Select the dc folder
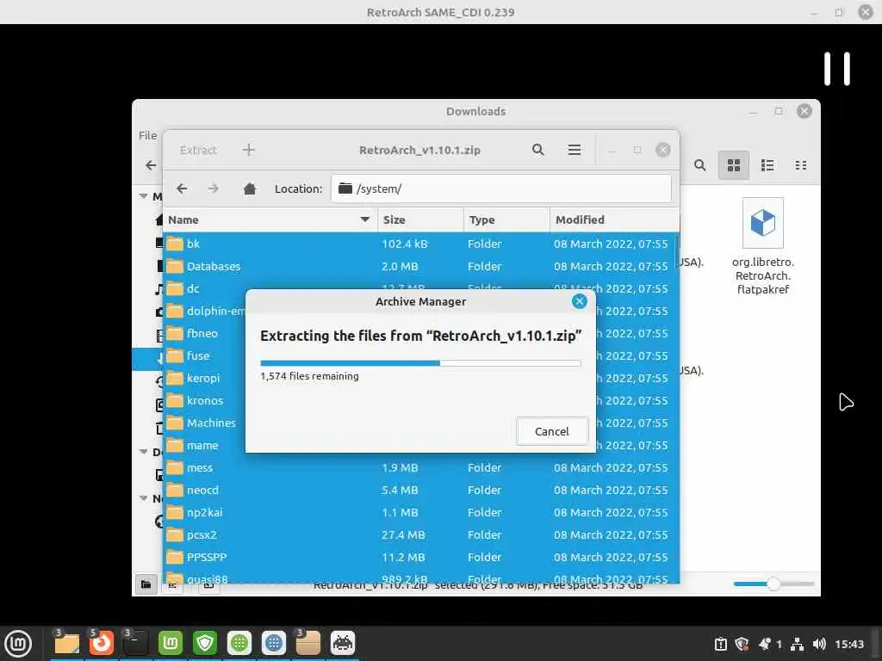The height and width of the screenshot is (661, 882). 193,288
